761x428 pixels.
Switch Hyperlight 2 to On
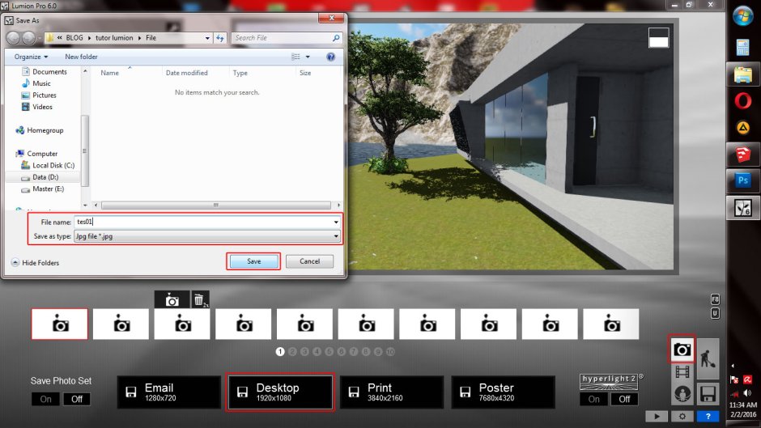click(594, 399)
